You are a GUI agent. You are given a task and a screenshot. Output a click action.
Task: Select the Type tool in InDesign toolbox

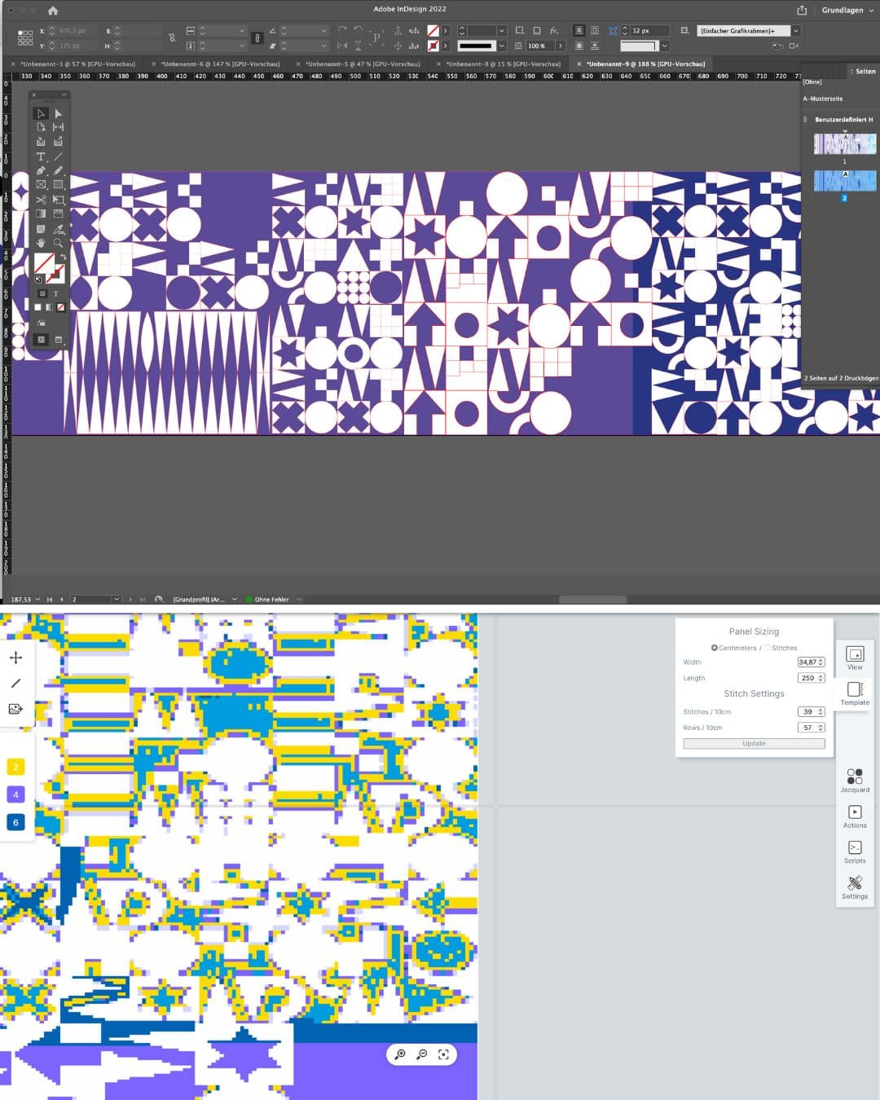(41, 156)
